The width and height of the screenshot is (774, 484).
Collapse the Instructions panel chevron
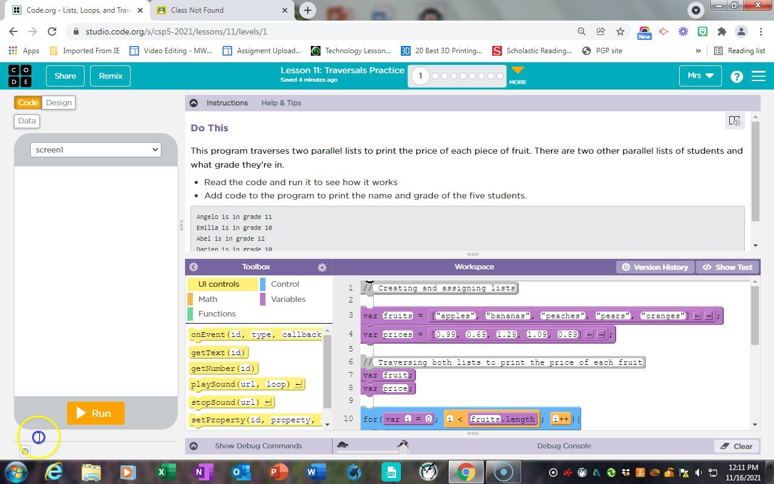(x=193, y=103)
